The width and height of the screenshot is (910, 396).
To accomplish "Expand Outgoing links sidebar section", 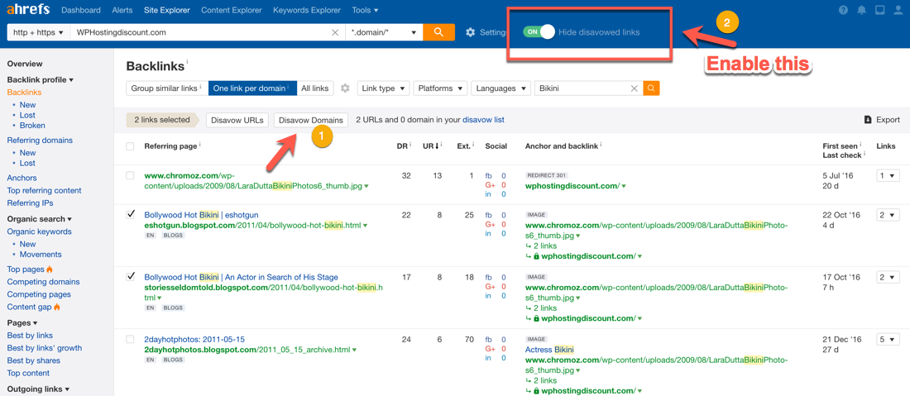I will click(38, 389).
